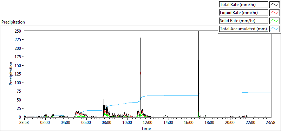Click the 125 y-axis tick value

coord(18,74)
